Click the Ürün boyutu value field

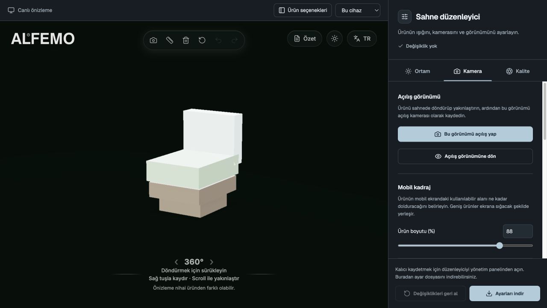pyautogui.click(x=518, y=231)
